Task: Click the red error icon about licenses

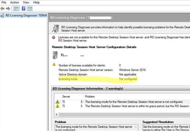Action: point(54,38)
